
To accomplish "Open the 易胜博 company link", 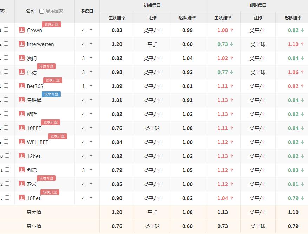I will pyautogui.click(x=34, y=100).
